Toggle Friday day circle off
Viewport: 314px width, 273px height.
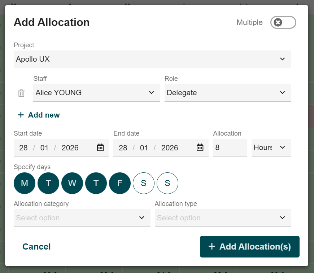click(x=120, y=183)
